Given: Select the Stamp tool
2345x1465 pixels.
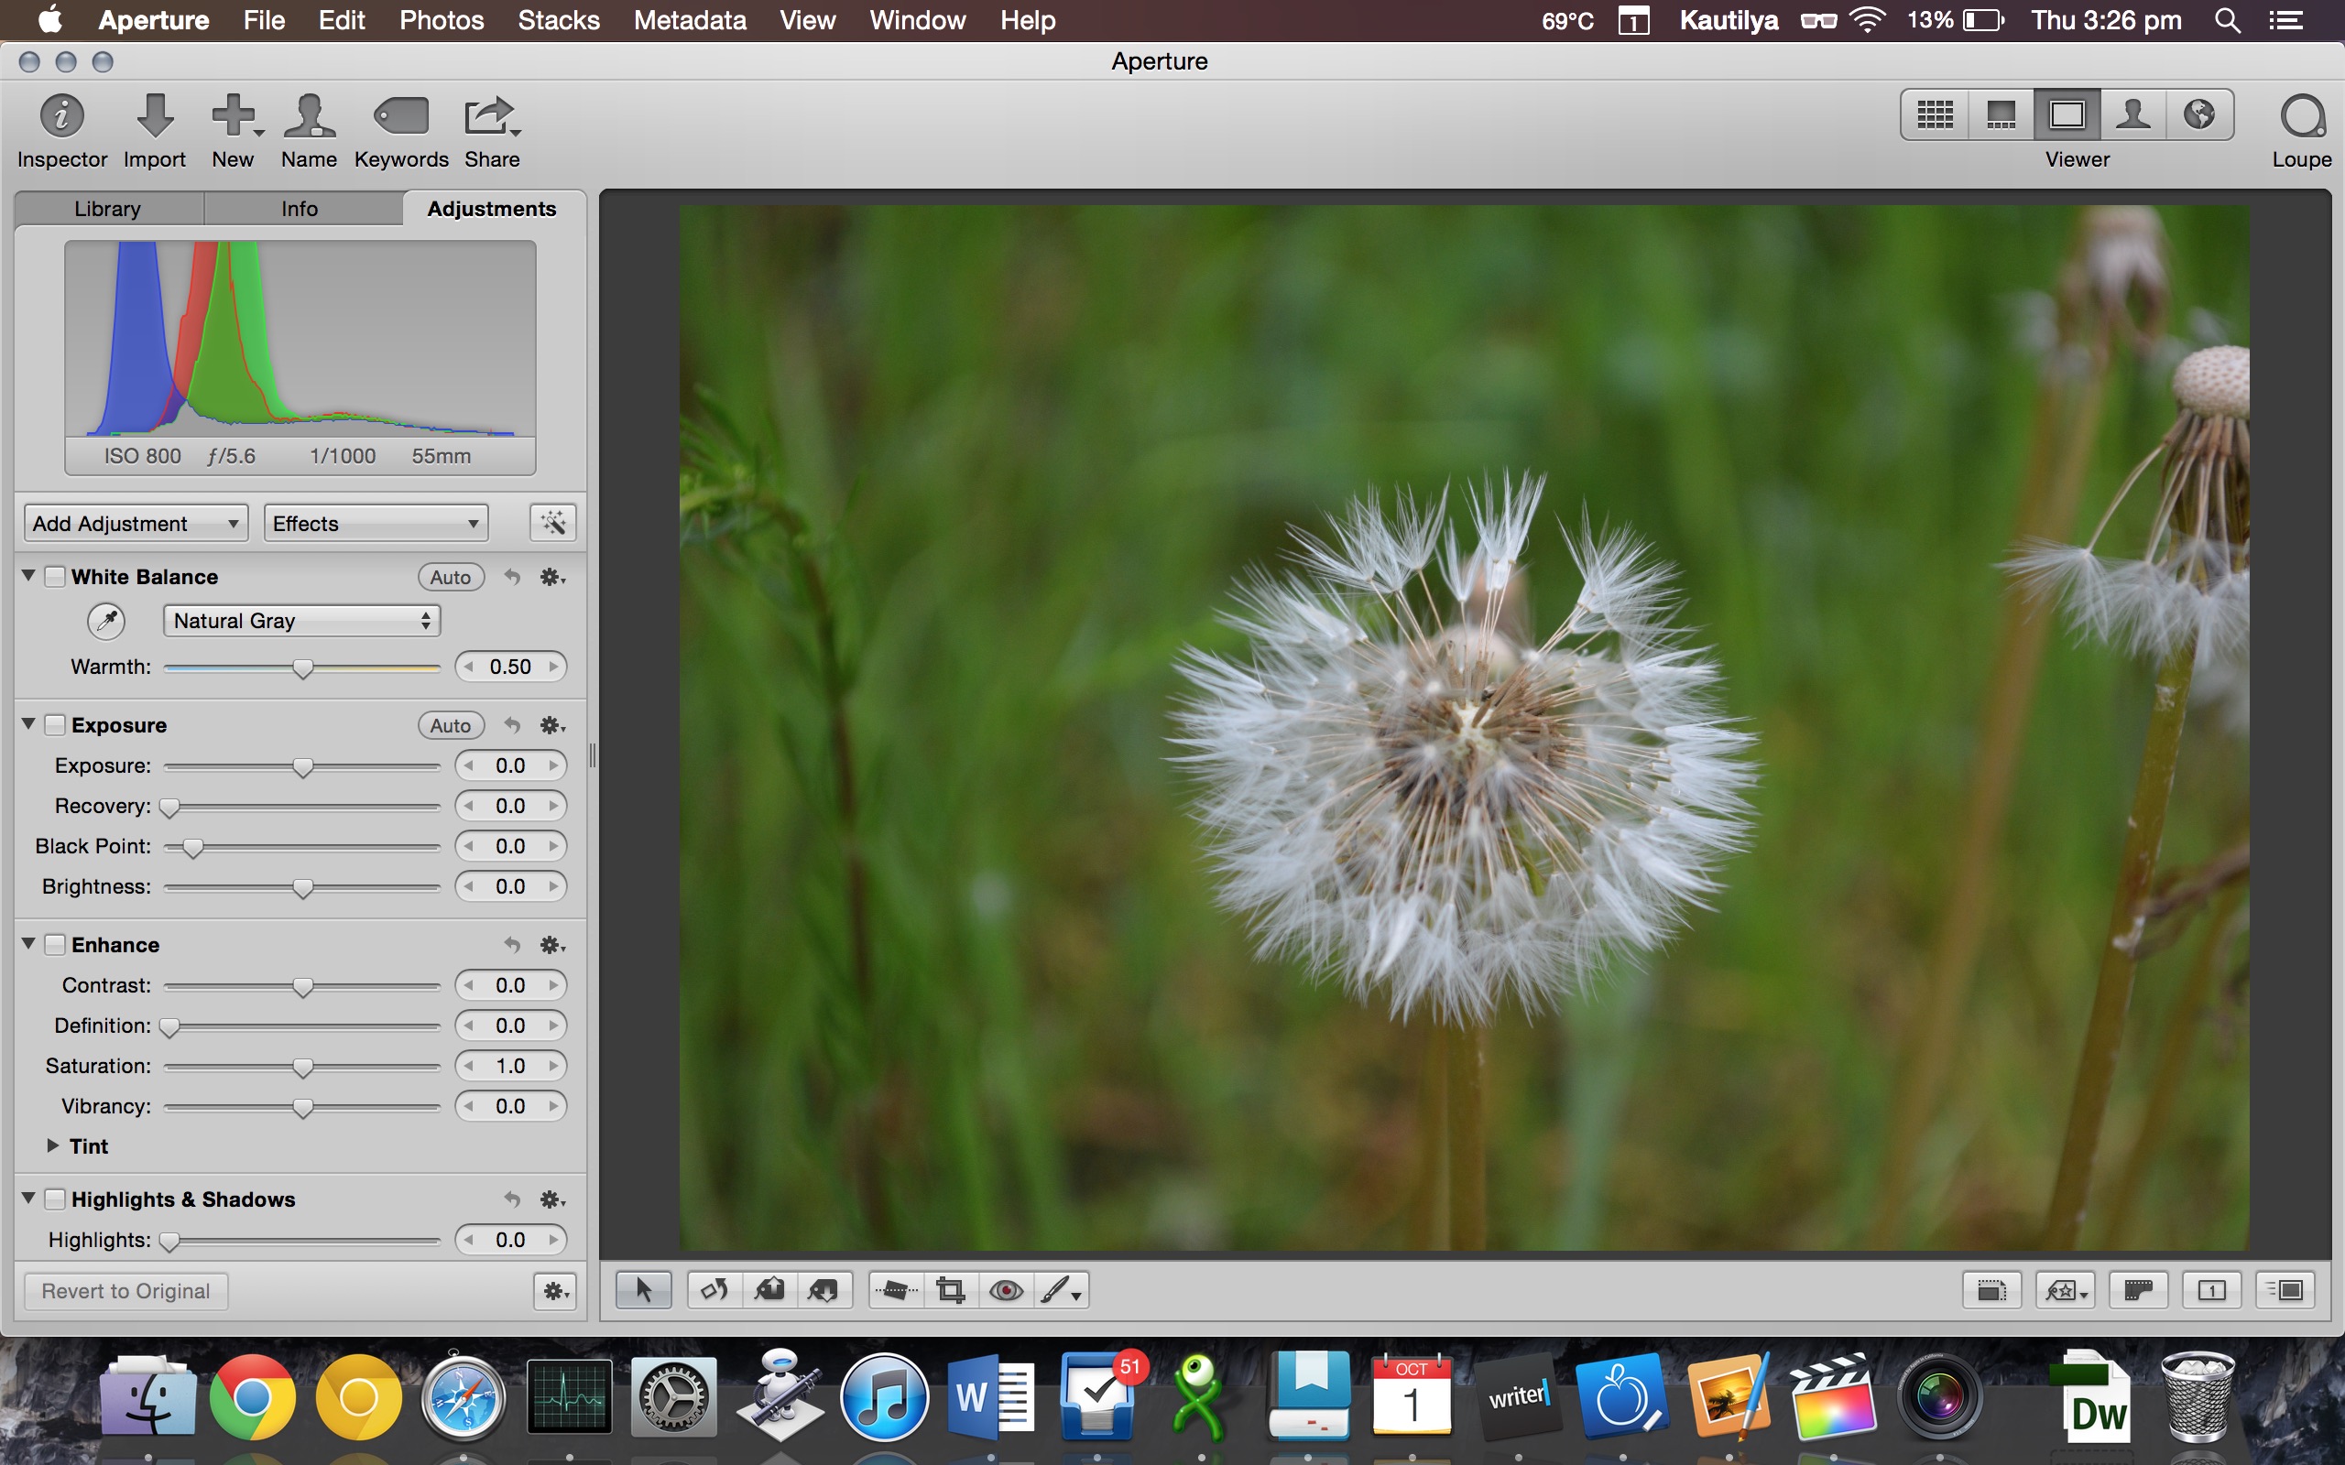Looking at the screenshot, I should (x=823, y=1291).
